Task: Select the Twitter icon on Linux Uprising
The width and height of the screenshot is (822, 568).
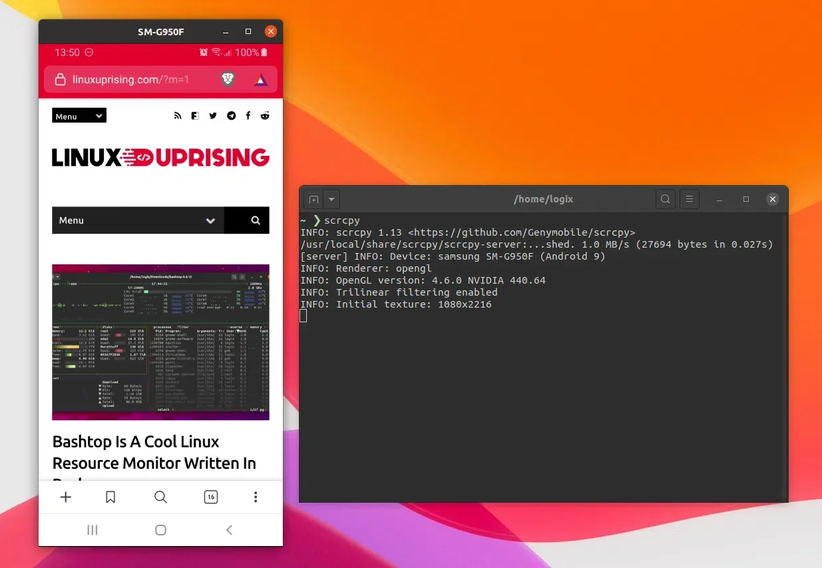Action: tap(213, 115)
